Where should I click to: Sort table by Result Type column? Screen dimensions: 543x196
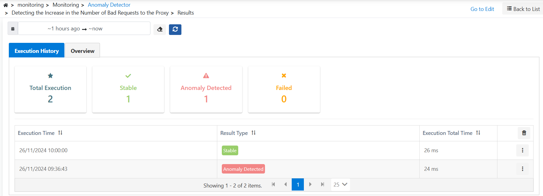coord(253,133)
